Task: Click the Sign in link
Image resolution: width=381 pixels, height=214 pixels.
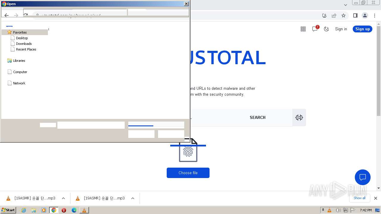Action: pos(341,29)
